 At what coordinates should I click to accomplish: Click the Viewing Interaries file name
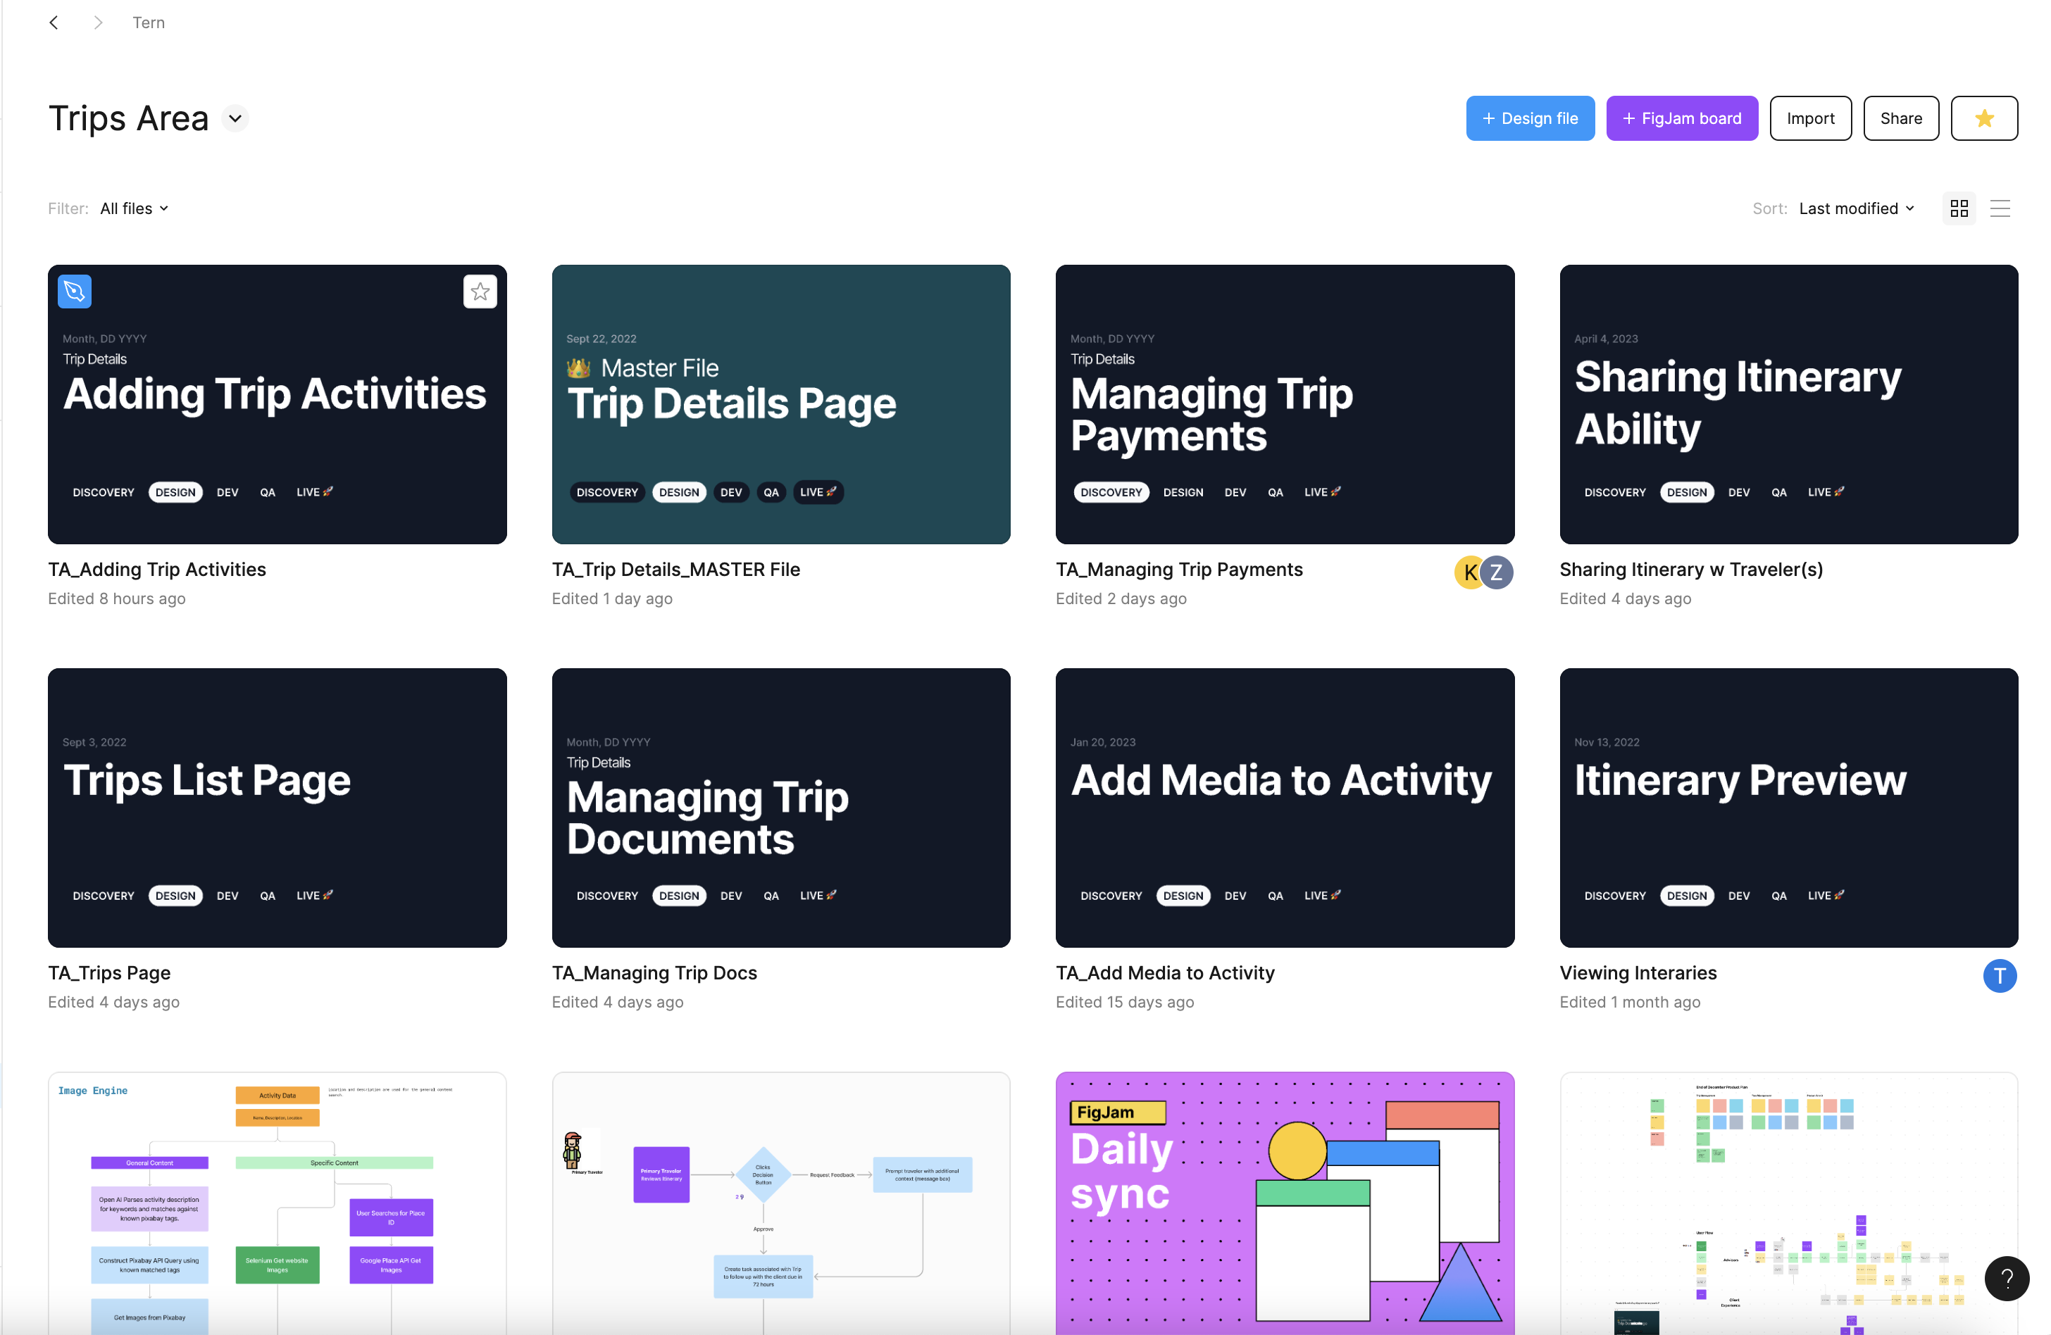[1638, 972]
